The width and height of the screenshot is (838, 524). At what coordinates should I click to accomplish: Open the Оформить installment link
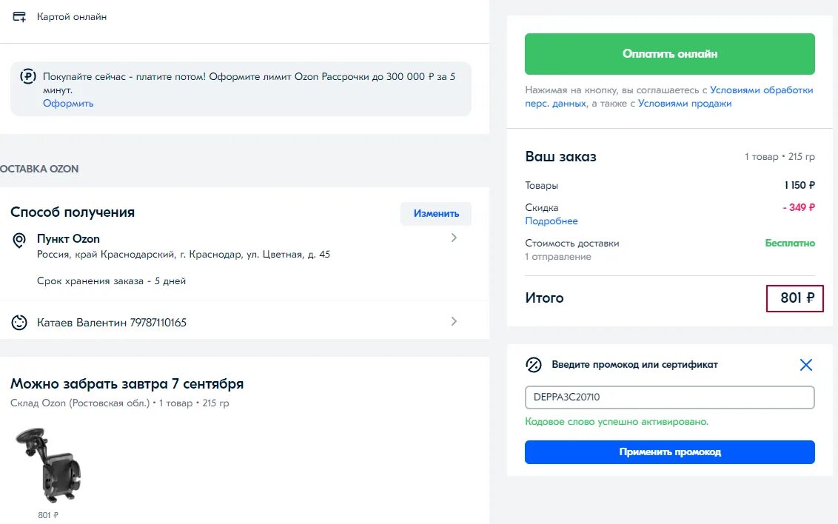68,104
